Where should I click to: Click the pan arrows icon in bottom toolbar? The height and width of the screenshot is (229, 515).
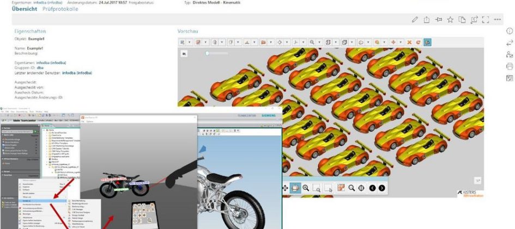coord(285,188)
